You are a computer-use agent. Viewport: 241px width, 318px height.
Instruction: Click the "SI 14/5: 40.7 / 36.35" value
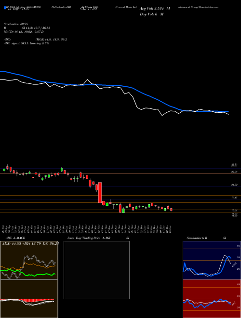(x=36, y=28)
